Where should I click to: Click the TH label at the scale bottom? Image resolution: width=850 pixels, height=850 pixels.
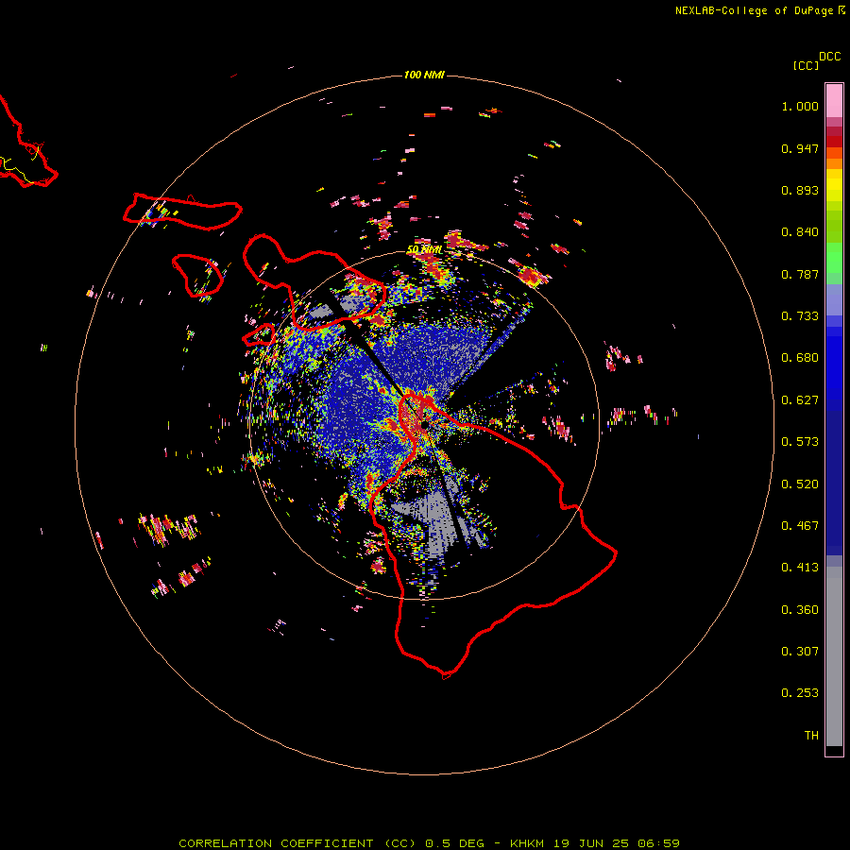(x=811, y=736)
